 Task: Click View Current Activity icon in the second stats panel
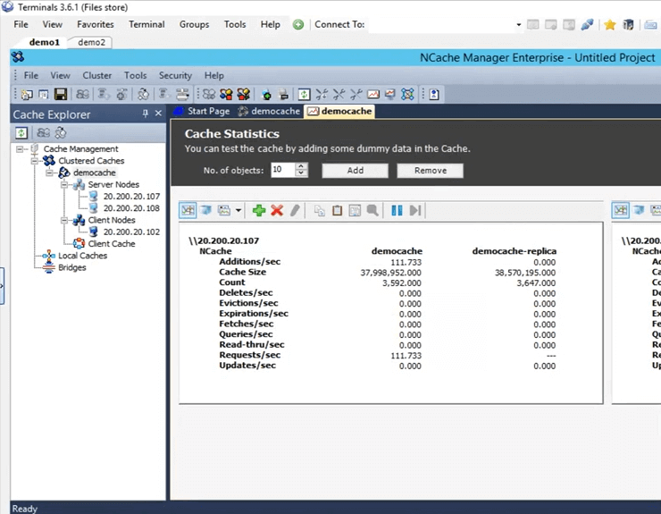[621, 210]
